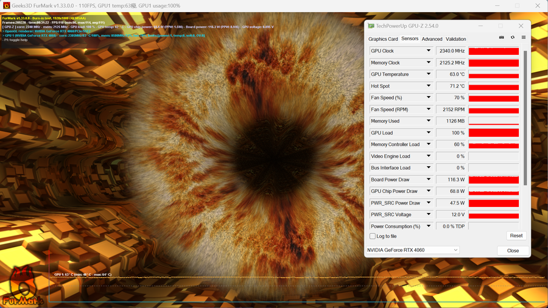Click the FurMark temperature graph label
The image size is (548, 308).
pos(83,275)
